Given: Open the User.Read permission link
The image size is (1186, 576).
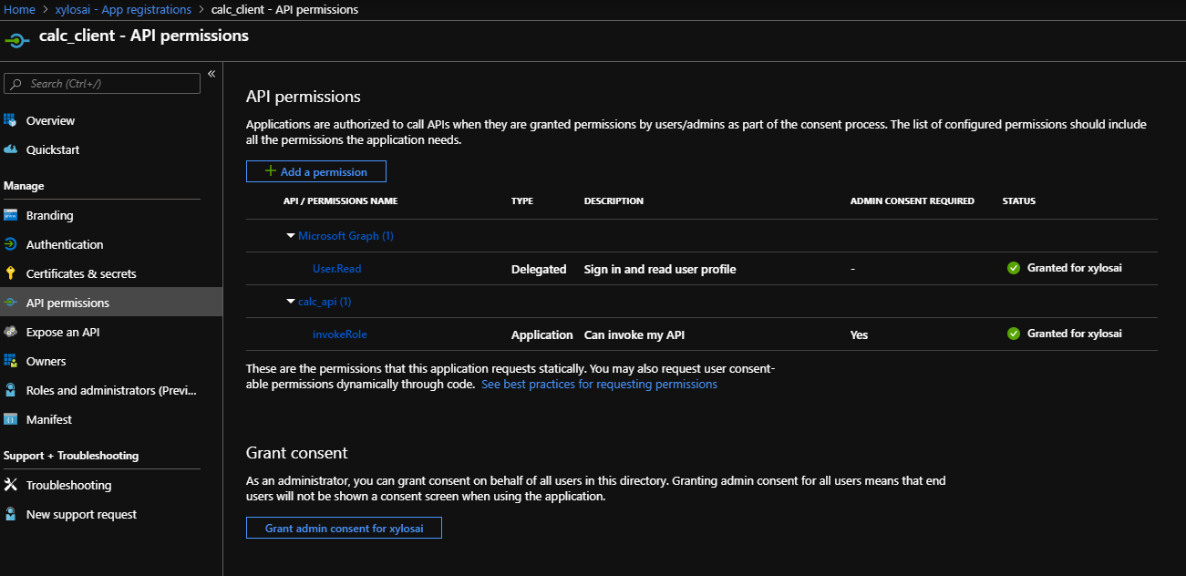Looking at the screenshot, I should tap(336, 269).
